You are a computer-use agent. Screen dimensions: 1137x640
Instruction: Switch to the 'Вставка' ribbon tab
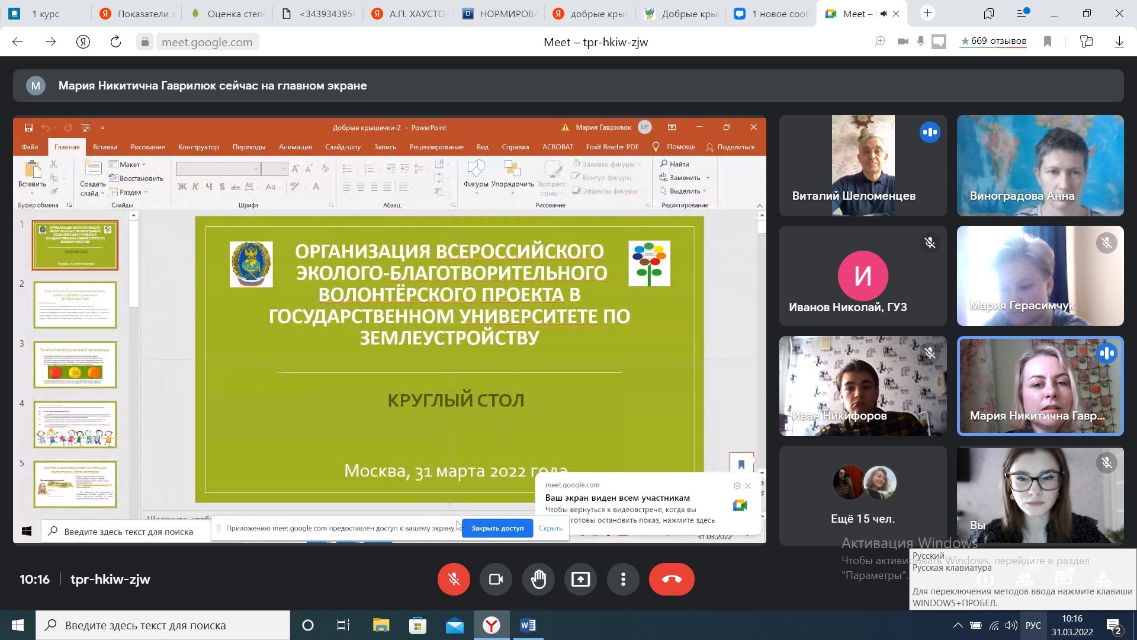(105, 147)
